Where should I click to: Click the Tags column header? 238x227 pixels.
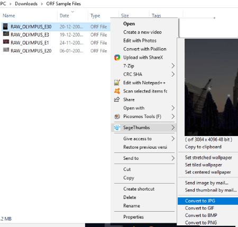point(157,16)
